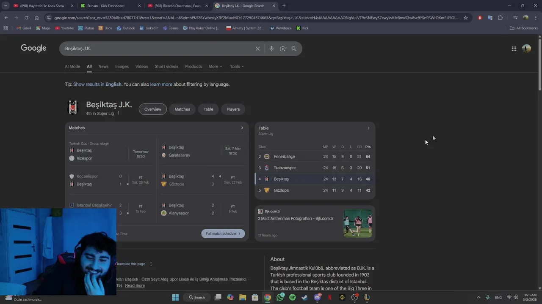Open the Bjk.com.tr training photos thumbnail
Image resolution: width=542 pixels, height=304 pixels.
[x=358, y=223]
